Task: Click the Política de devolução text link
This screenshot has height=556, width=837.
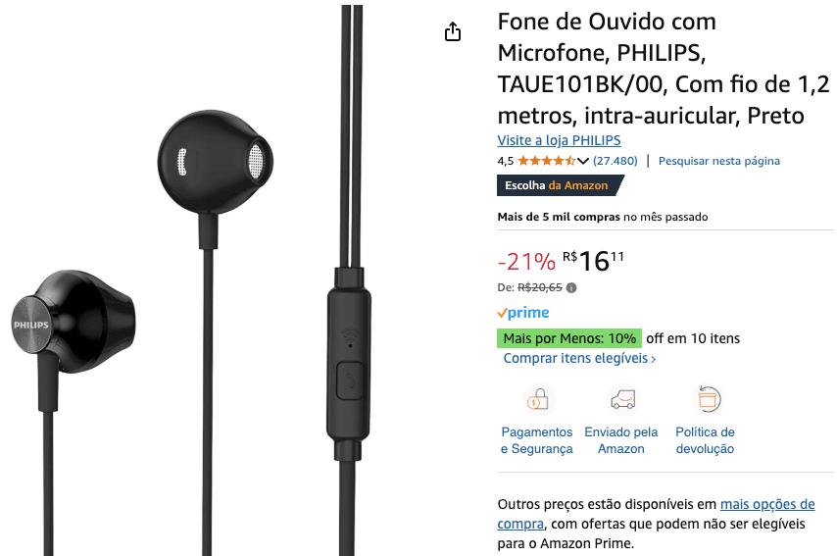Action: tap(705, 440)
